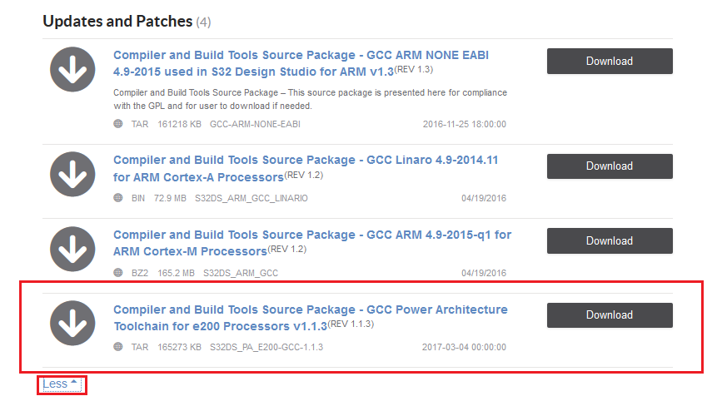Click the globe icon beside BZ2 165.2 MB
Screen dimensions: 727x406
pyautogui.click(x=118, y=273)
